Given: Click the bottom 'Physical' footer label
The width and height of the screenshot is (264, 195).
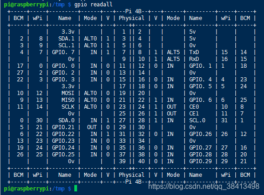Looking at the screenshot, I should pos(131,175).
